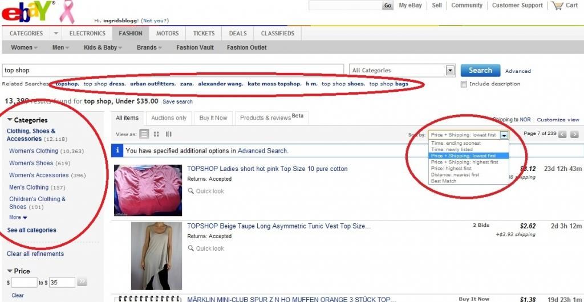The width and height of the screenshot is (584, 302).
Task: Click Quick look magnifier for Beige Tunic
Action: pos(190,248)
